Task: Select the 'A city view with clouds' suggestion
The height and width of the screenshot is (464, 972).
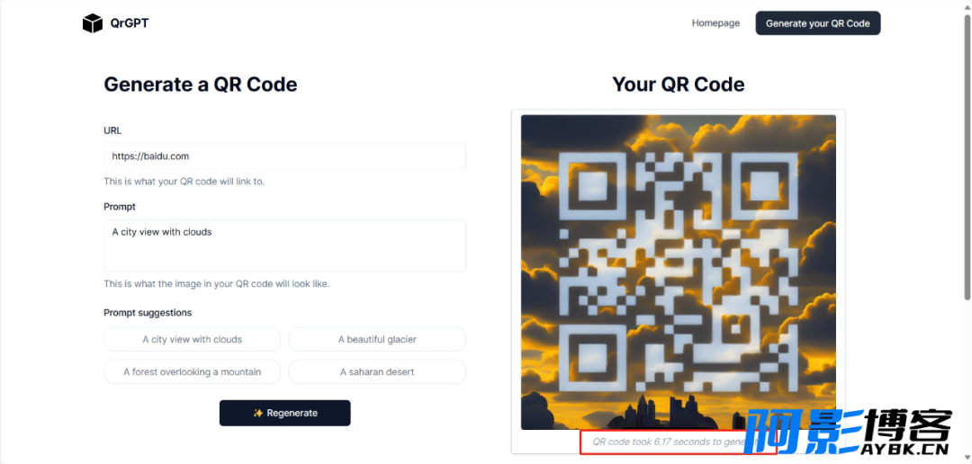Action: [x=193, y=340]
